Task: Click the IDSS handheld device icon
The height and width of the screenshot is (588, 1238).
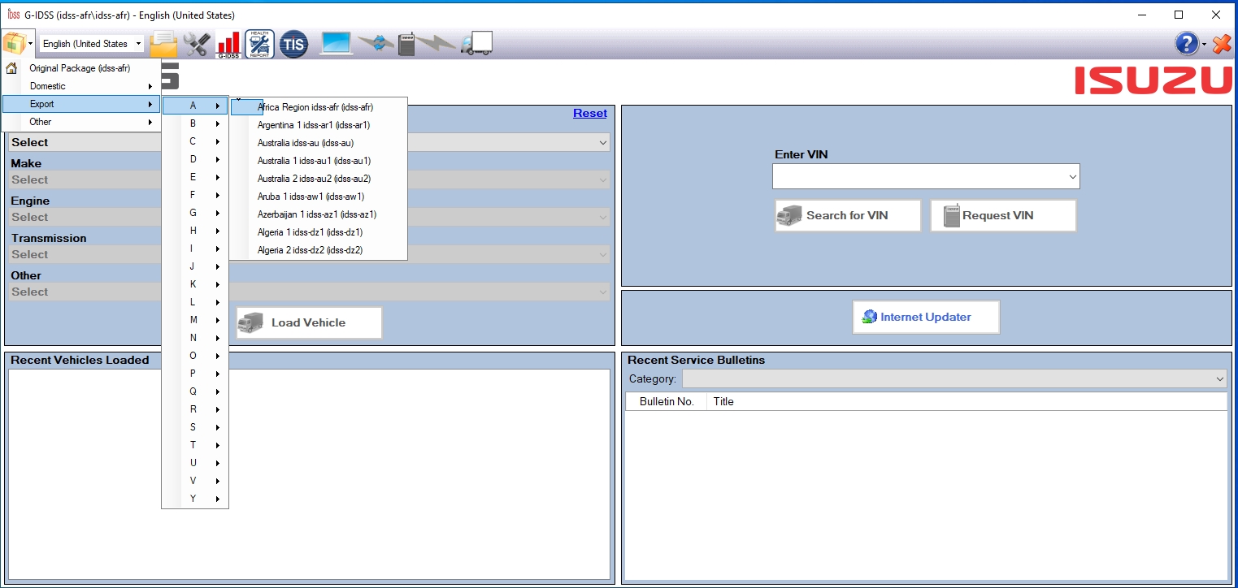Action: (406, 44)
